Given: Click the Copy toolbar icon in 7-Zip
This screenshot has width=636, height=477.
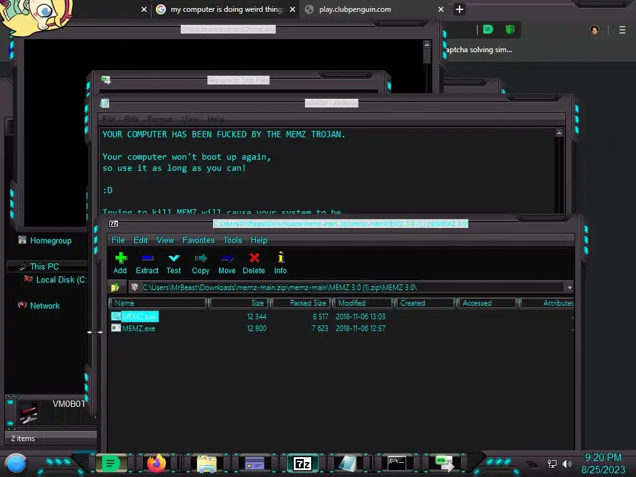Looking at the screenshot, I should click(201, 263).
